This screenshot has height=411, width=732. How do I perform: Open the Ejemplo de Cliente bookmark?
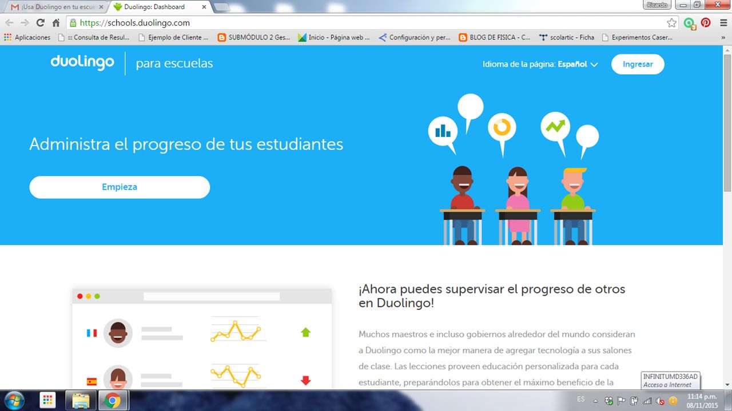click(173, 38)
